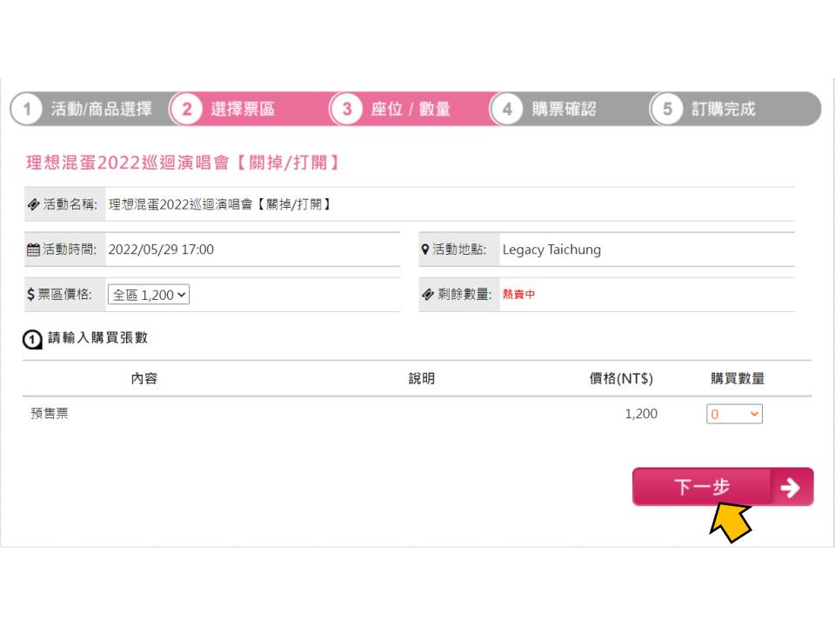Click the step 5 circle number icon

667,110
